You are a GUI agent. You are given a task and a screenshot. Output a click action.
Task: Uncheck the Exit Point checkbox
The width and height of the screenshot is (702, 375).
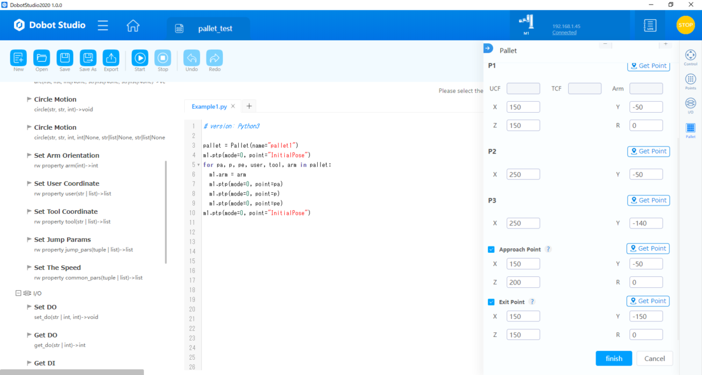point(491,302)
